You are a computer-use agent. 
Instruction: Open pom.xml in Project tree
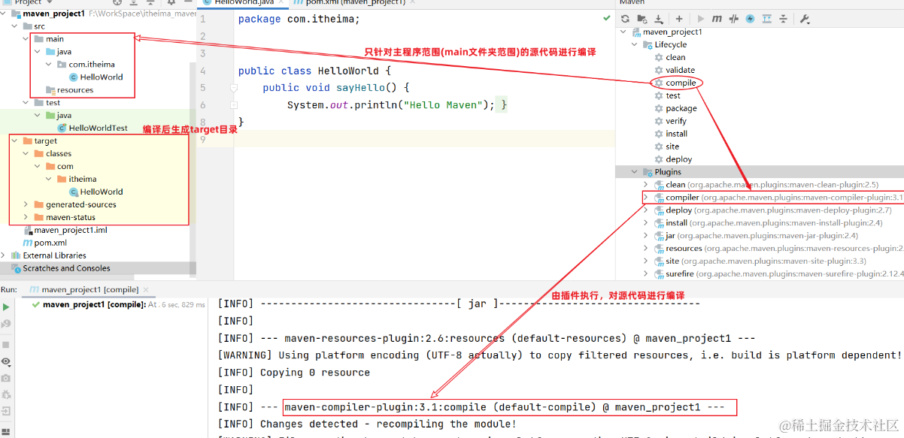pos(45,243)
